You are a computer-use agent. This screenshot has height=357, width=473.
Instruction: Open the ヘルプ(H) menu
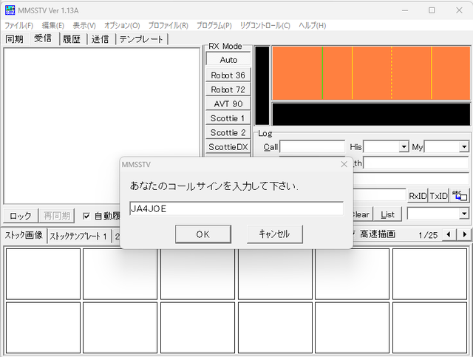click(312, 26)
